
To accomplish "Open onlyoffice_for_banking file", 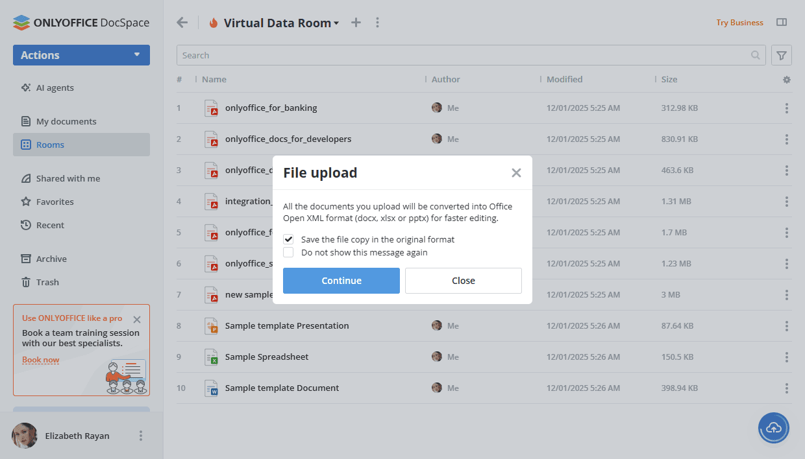I will pyautogui.click(x=271, y=108).
